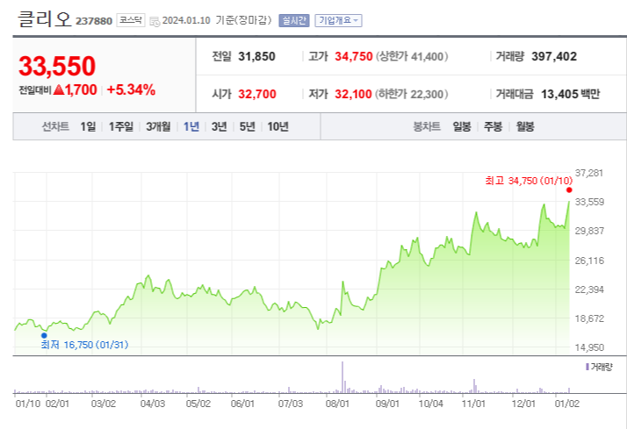This screenshot has height=429, width=627.
Task: Click the lower limit text 하한가 22,300
Action: click(x=412, y=94)
